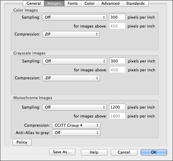Open Monochrome Images Sampling dropdown

coord(75,107)
